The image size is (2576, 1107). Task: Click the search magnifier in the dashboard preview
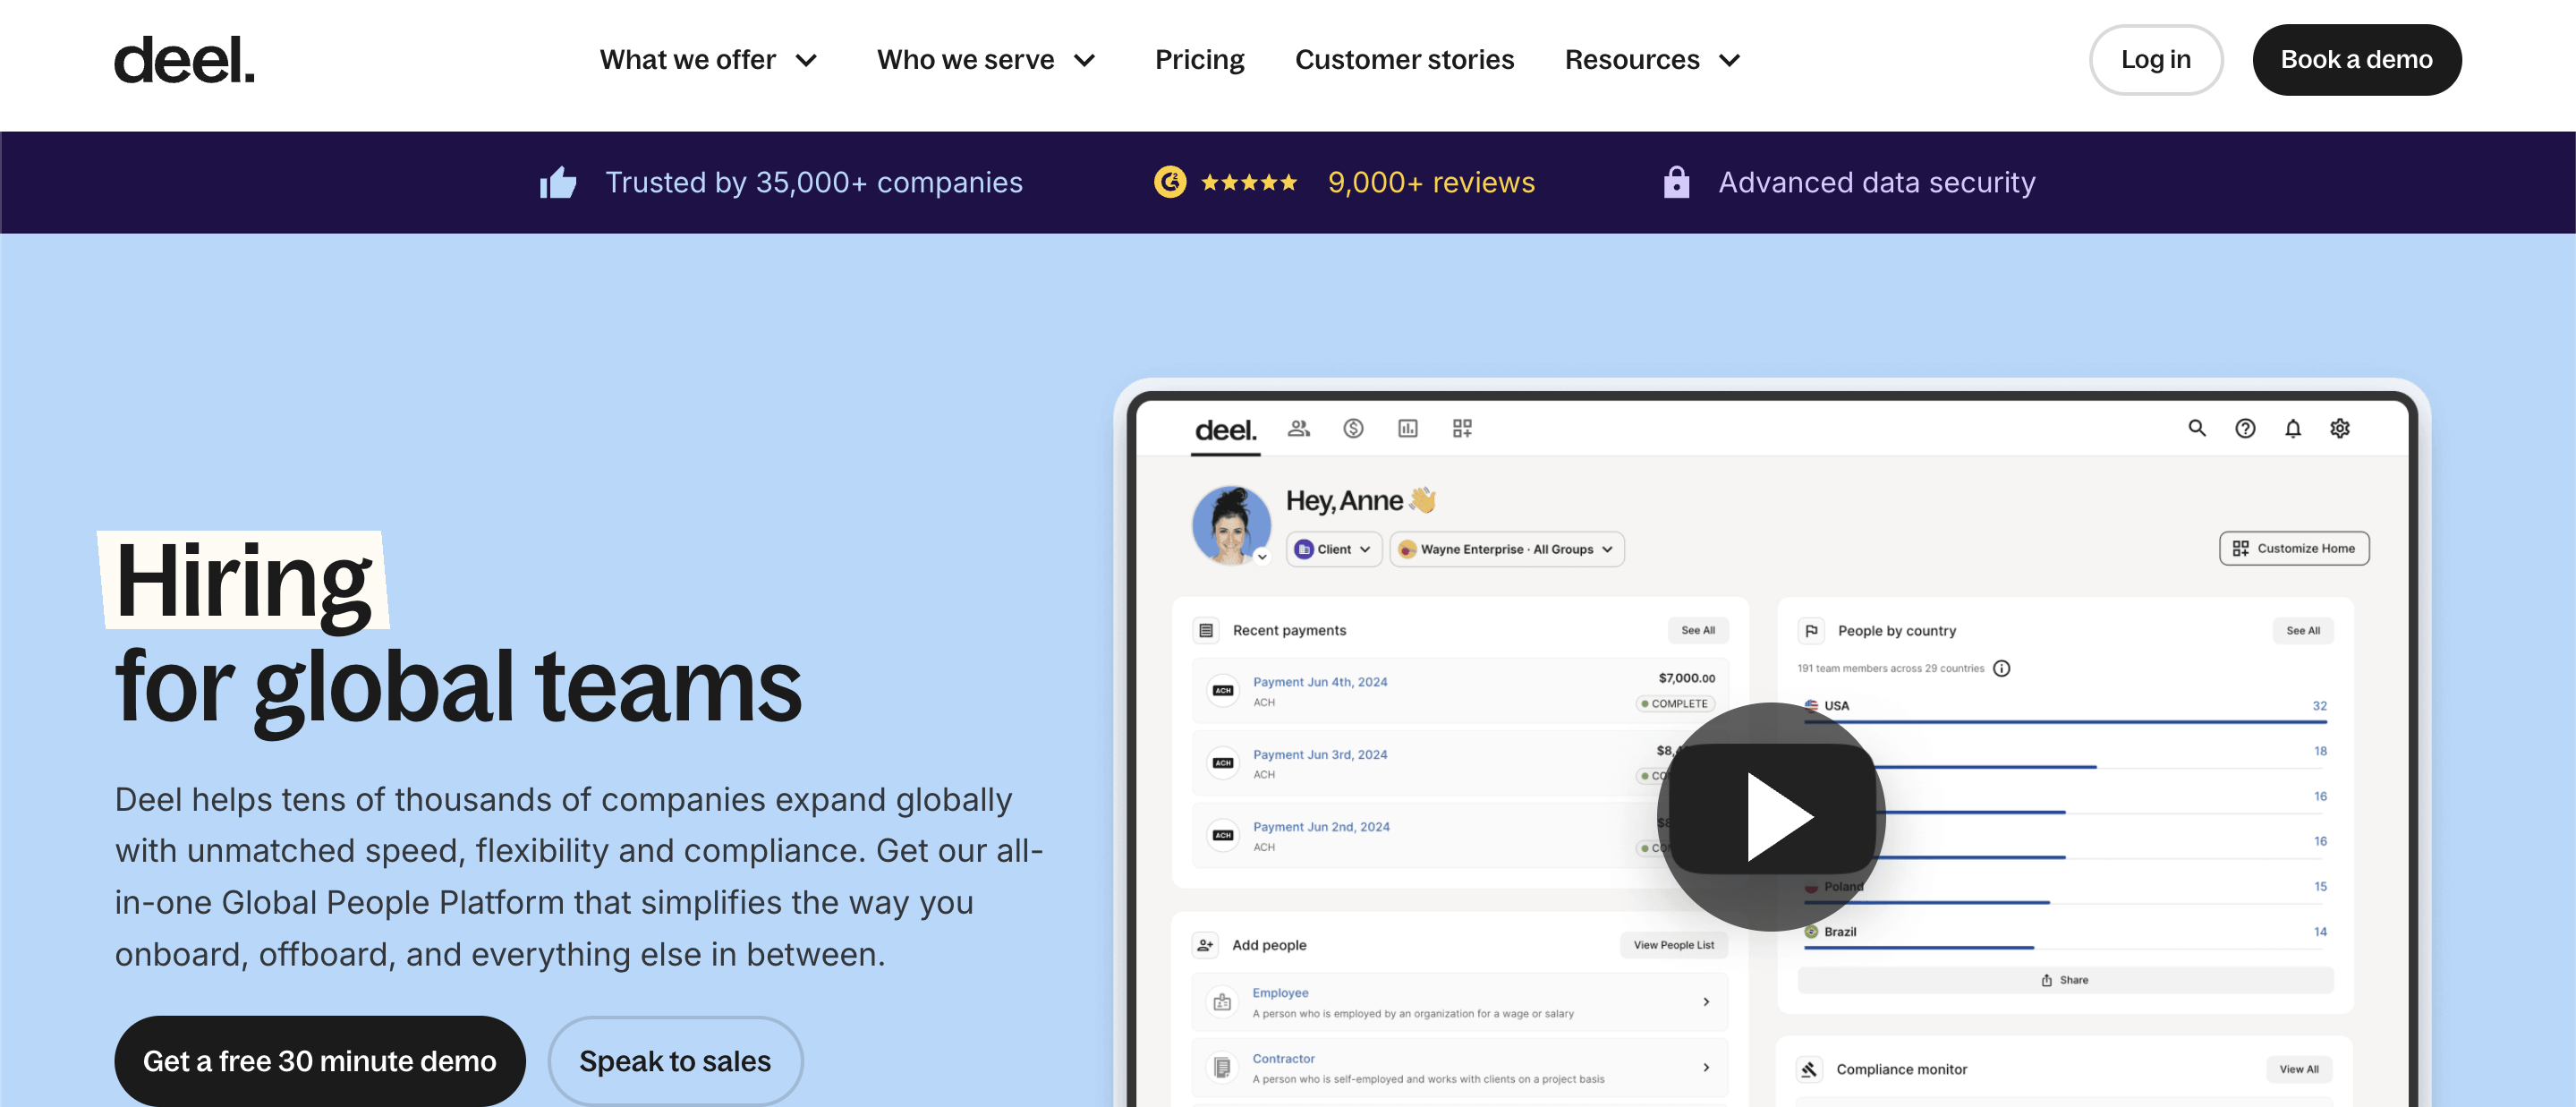2196,428
